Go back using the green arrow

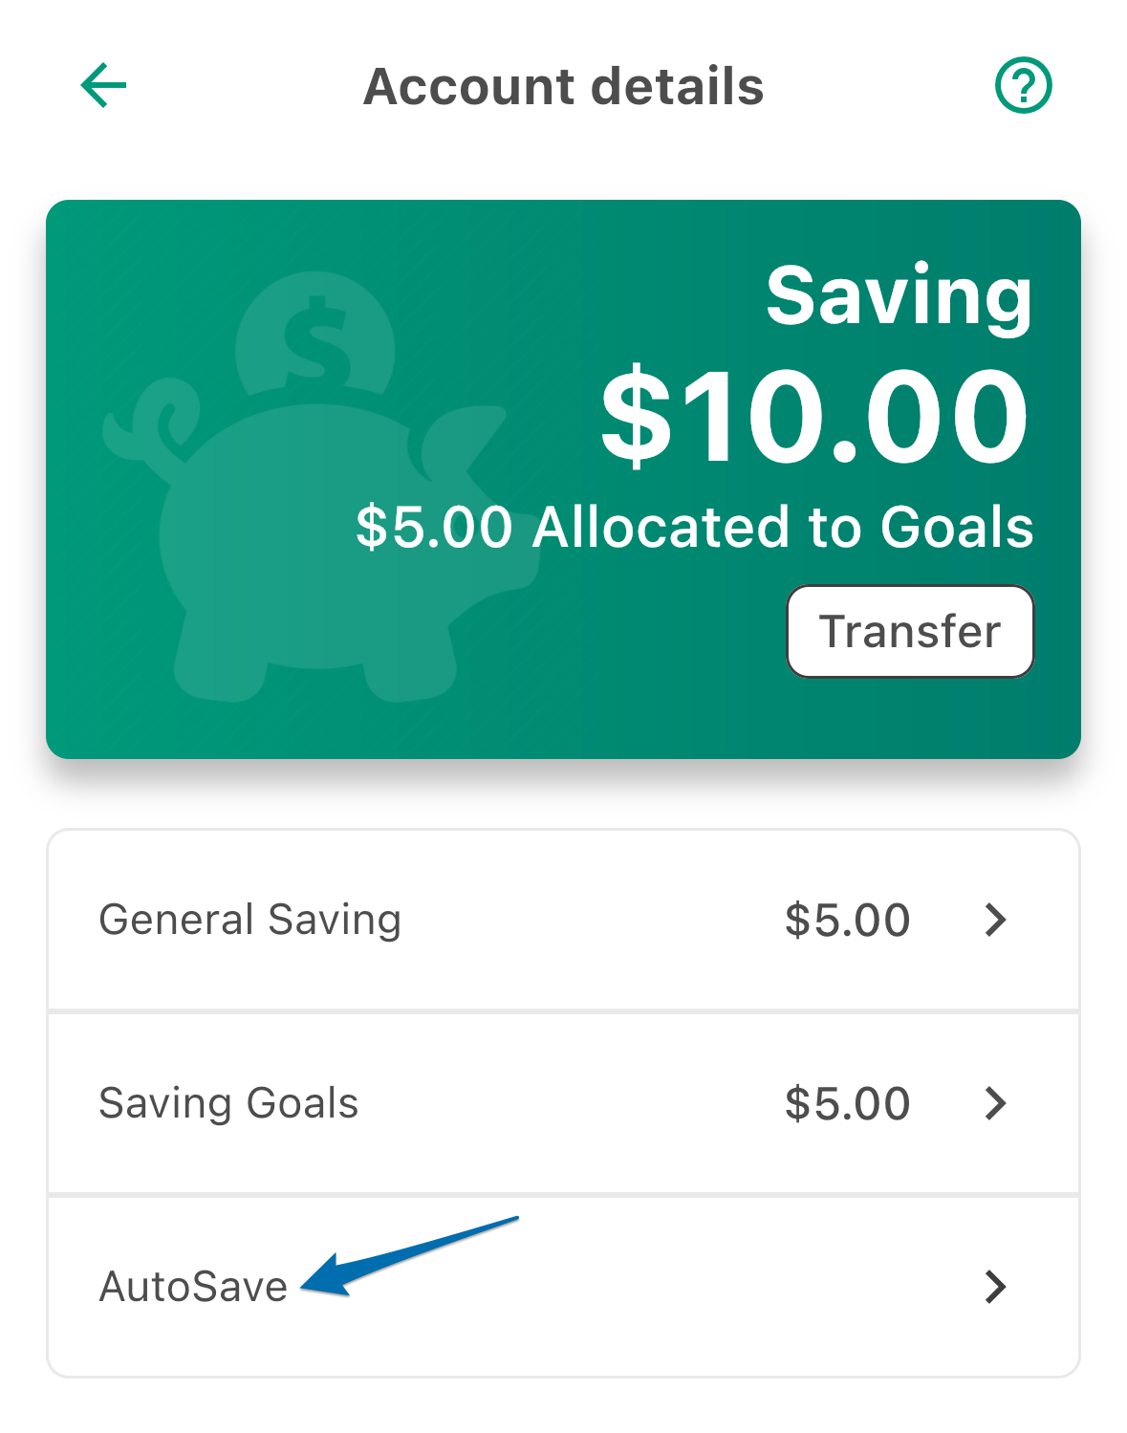point(103,86)
